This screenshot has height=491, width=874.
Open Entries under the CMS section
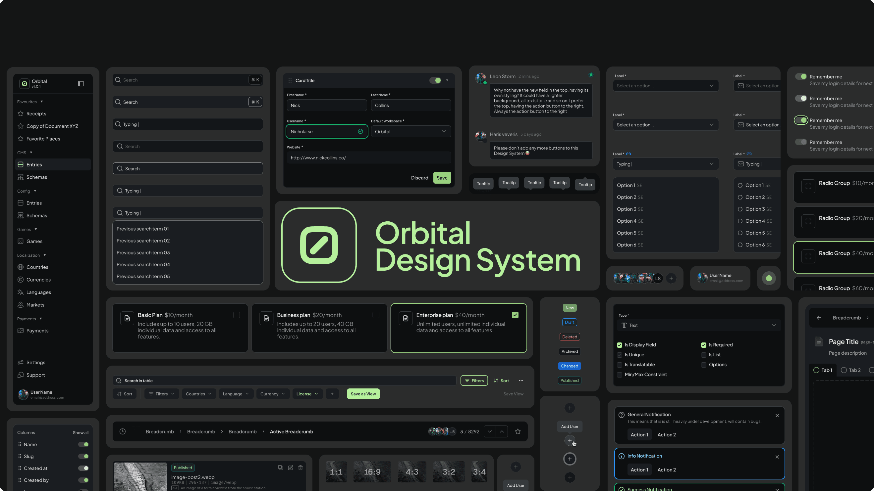pyautogui.click(x=34, y=164)
